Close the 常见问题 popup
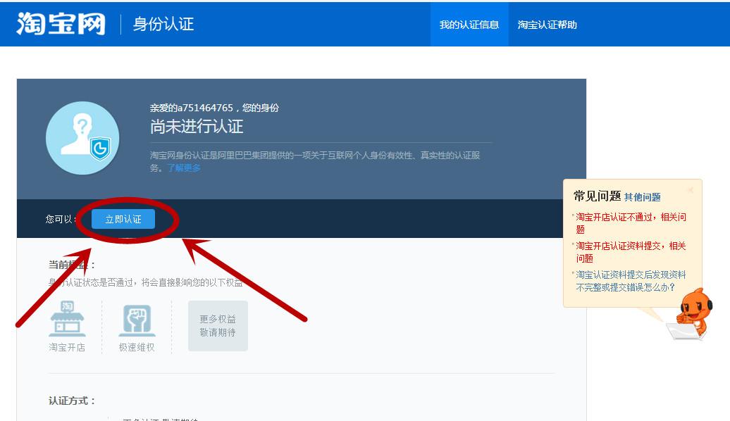Screen dimensions: 730x421 [x=691, y=190]
